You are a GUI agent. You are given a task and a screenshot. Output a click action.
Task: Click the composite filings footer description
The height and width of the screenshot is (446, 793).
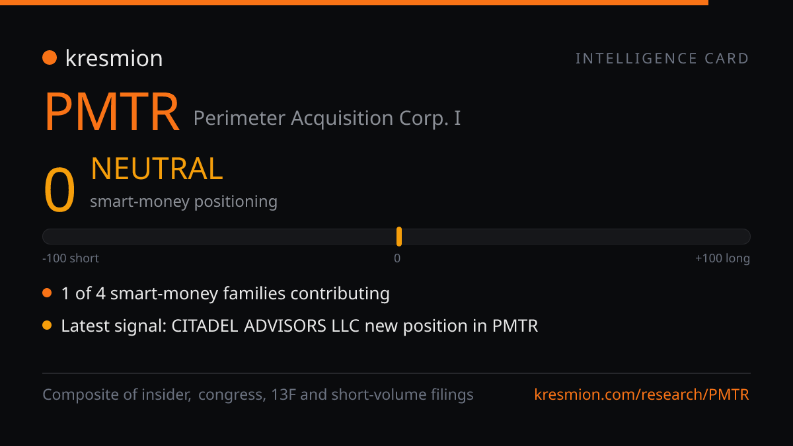(258, 395)
